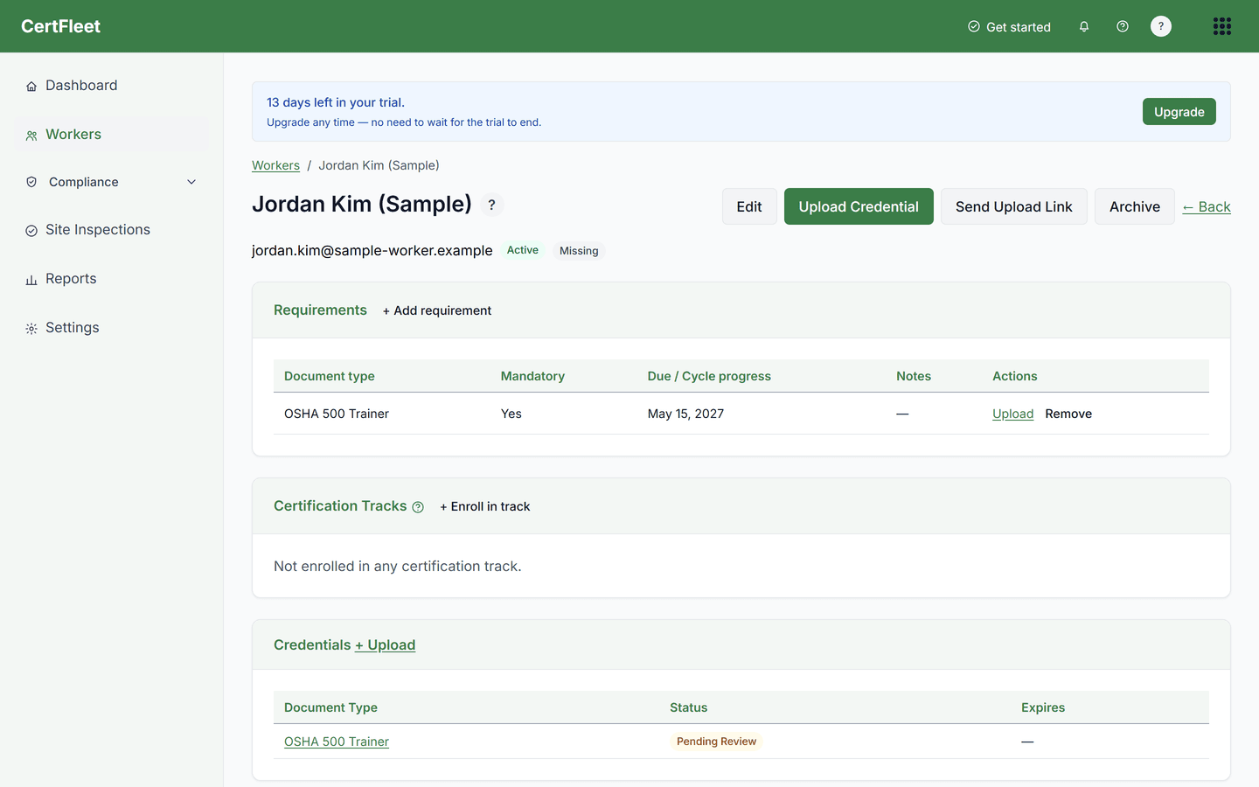1259x787 pixels.
Task: Click Upload in the OSHA requirement row
Action: point(1012,414)
